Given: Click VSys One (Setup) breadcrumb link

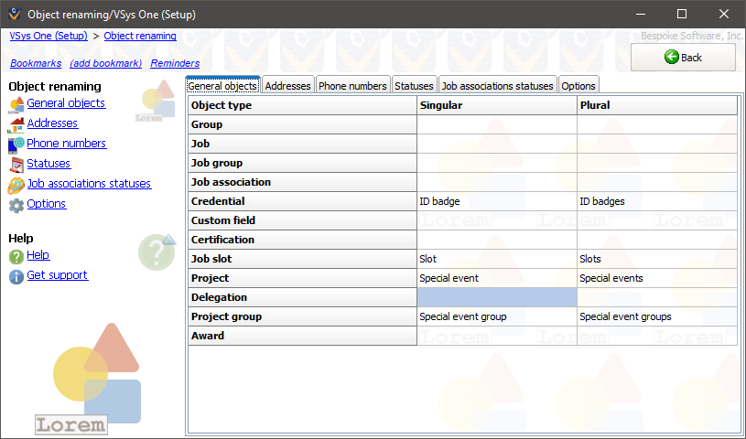Looking at the screenshot, I should tap(49, 36).
